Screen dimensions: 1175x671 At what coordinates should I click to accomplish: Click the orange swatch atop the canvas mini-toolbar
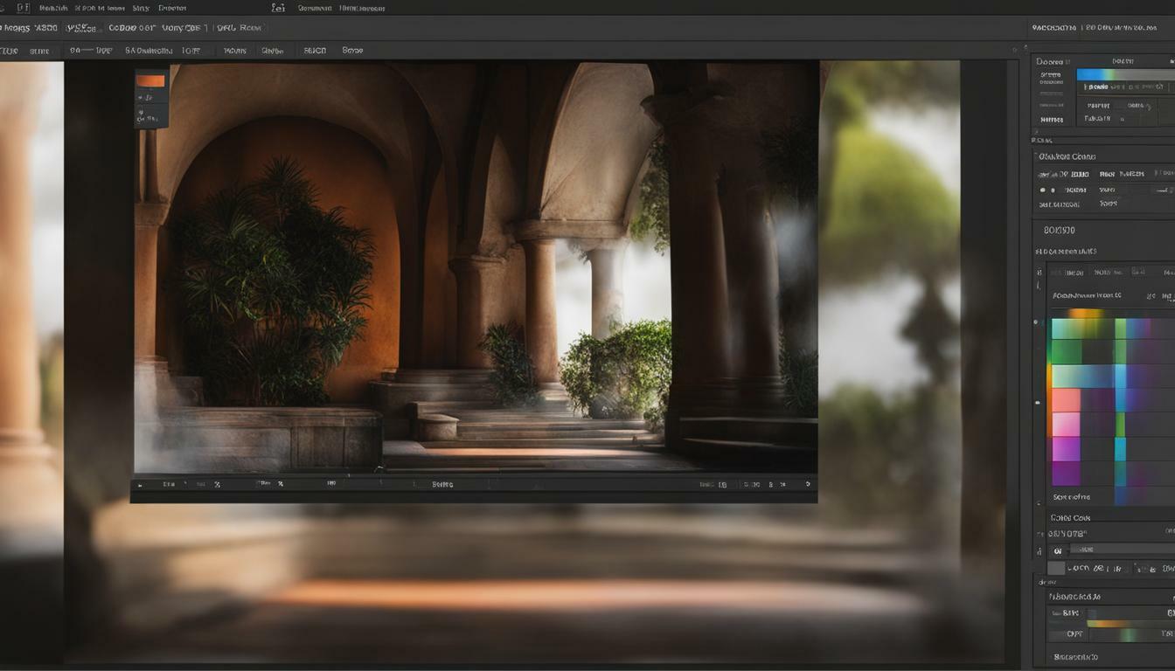(x=150, y=80)
